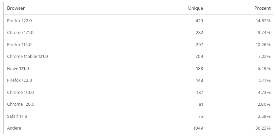Click the Safari 17.3 entry
The image size is (277, 137).
pyautogui.click(x=17, y=116)
